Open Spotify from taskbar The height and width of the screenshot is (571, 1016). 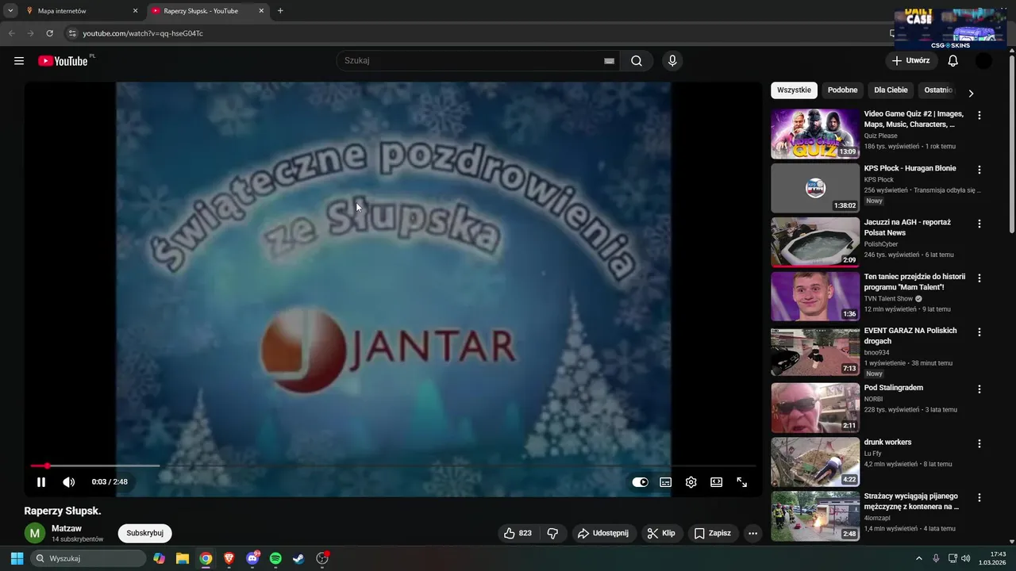[275, 558]
